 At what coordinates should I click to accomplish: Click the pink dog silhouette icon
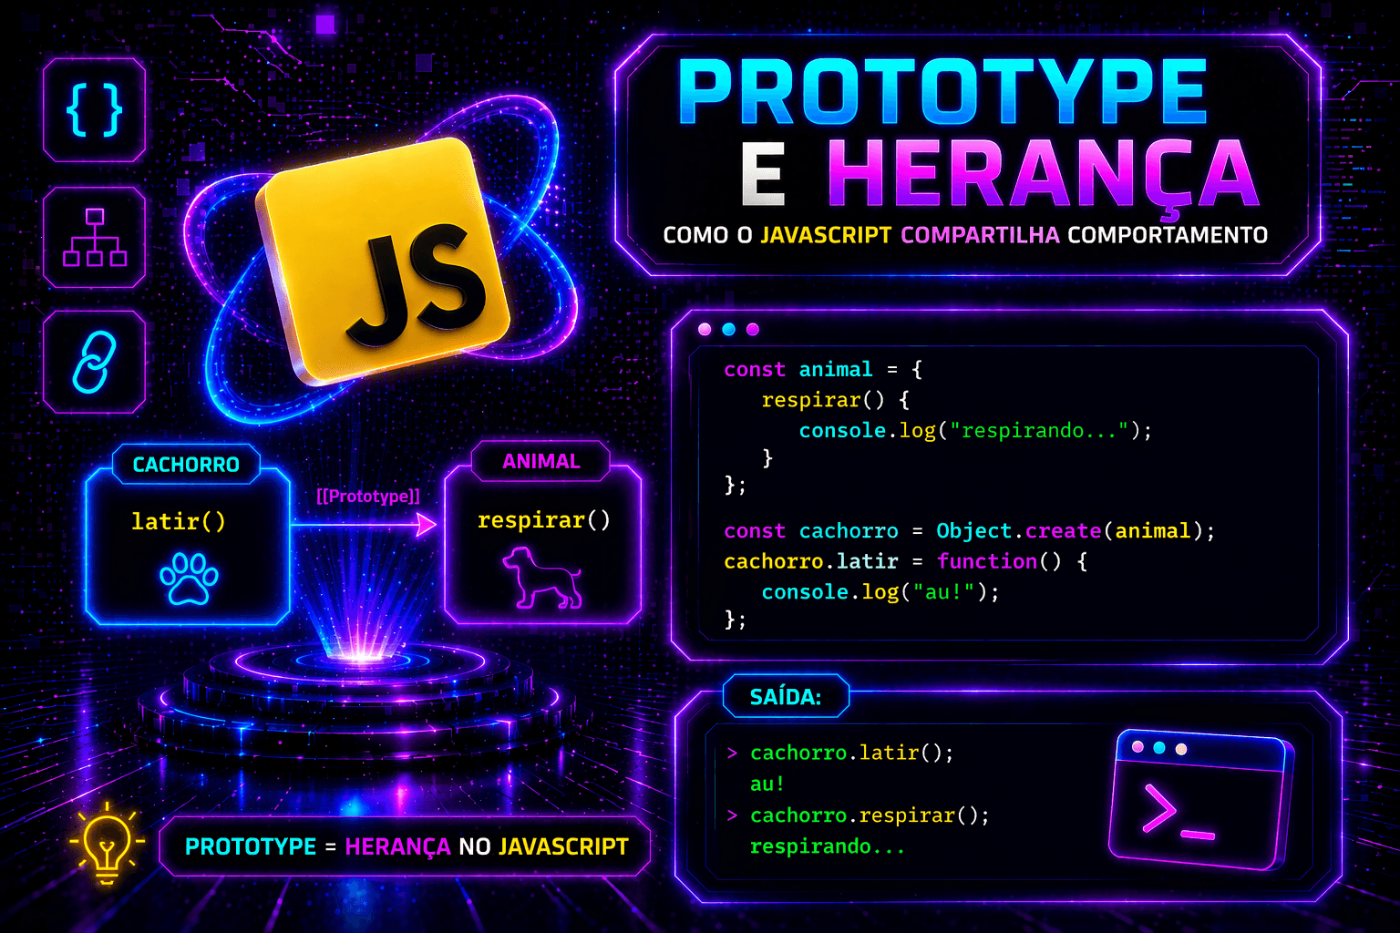tap(542, 577)
